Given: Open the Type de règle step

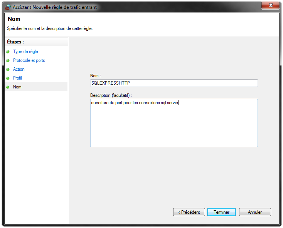Looking at the screenshot, I should point(25,52).
